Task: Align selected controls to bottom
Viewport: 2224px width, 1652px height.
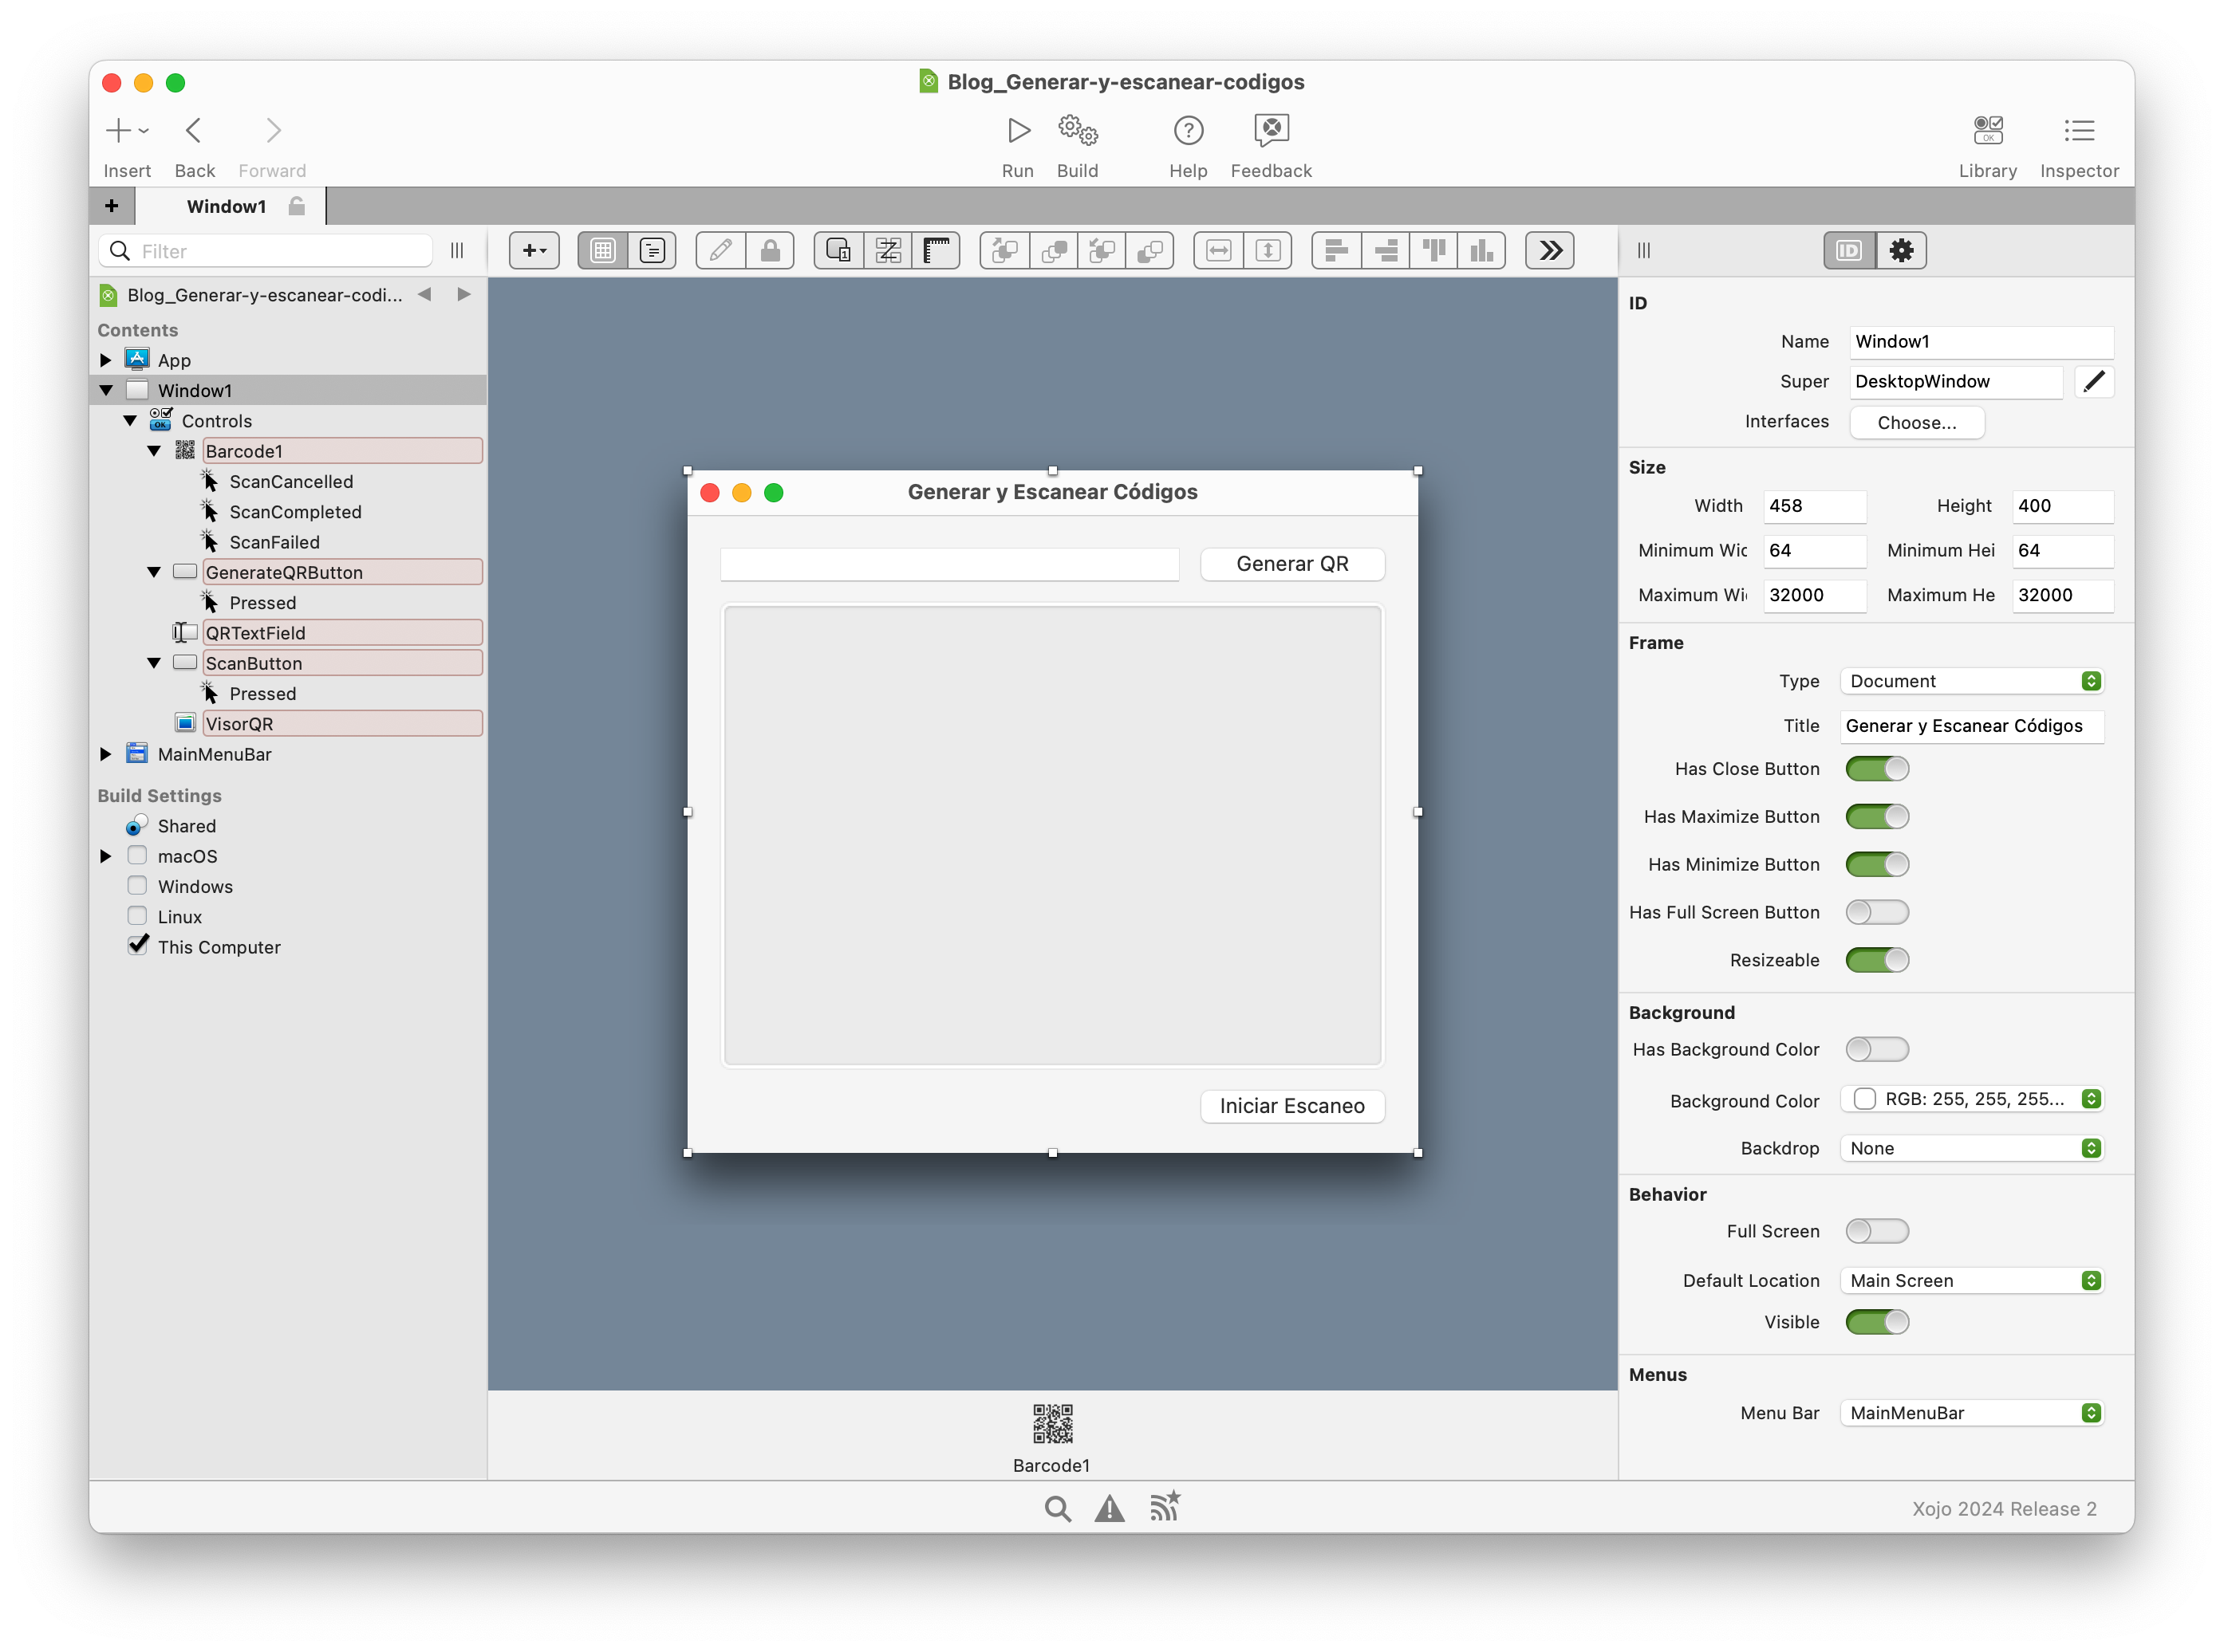Action: tap(1483, 250)
